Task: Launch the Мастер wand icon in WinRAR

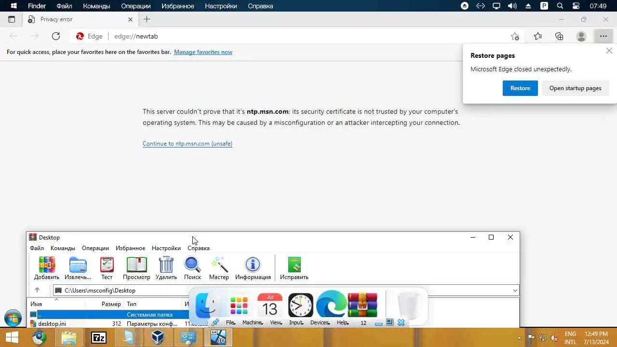Action: (219, 268)
